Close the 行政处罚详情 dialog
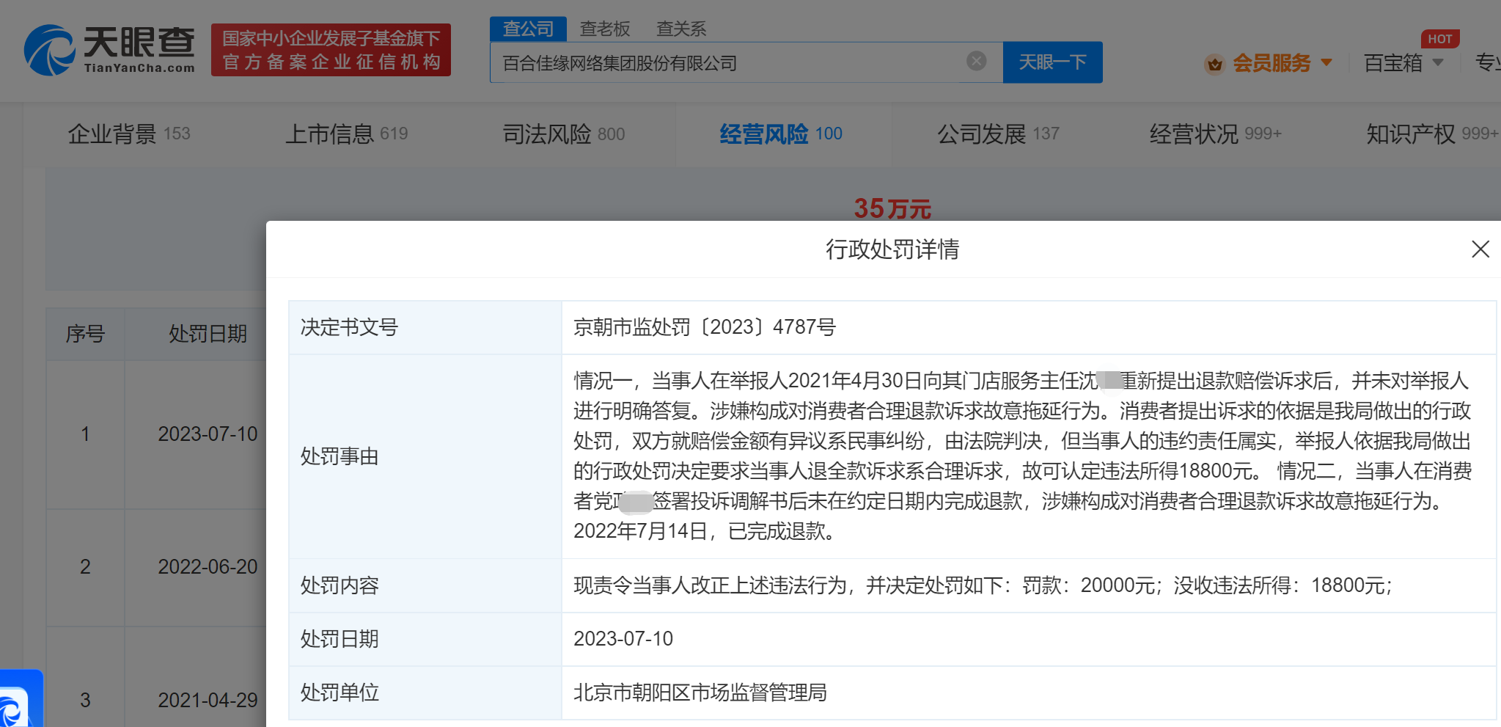This screenshot has width=1501, height=727. (x=1480, y=249)
